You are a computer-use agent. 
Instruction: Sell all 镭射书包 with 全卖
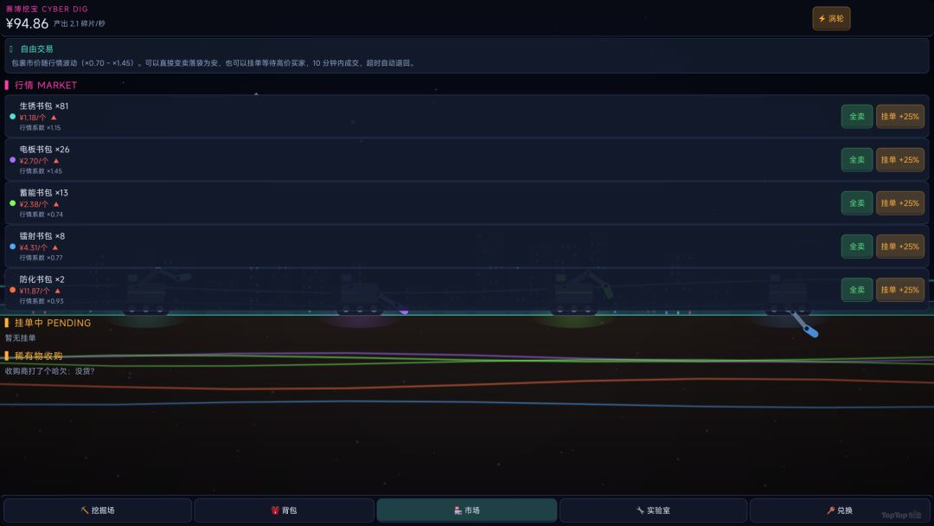pyautogui.click(x=856, y=246)
